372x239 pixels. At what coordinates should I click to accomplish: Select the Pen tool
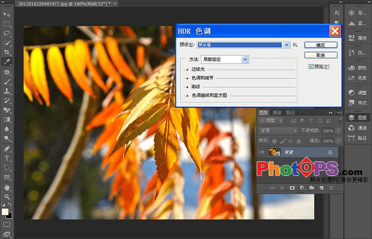point(7,149)
